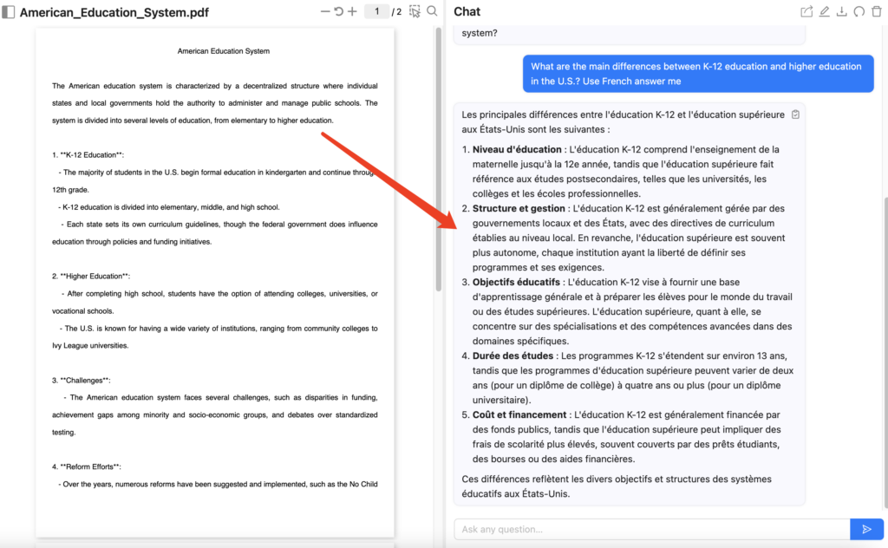Click the '1. **K-12 Education**:' heading in PDF

88,154
